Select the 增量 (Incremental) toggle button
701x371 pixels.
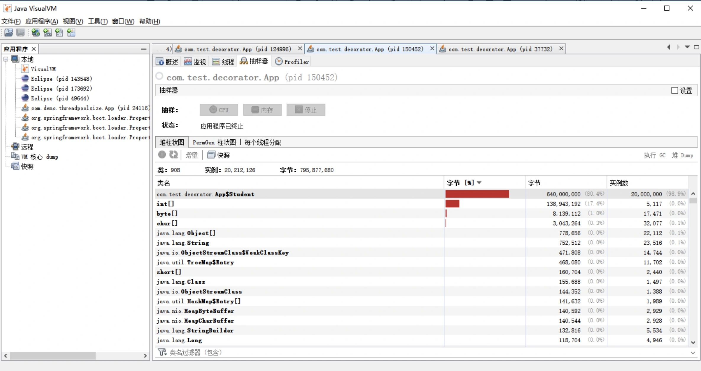(x=191, y=155)
